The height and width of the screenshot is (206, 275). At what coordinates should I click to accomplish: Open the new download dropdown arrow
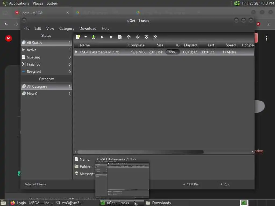[86, 37]
